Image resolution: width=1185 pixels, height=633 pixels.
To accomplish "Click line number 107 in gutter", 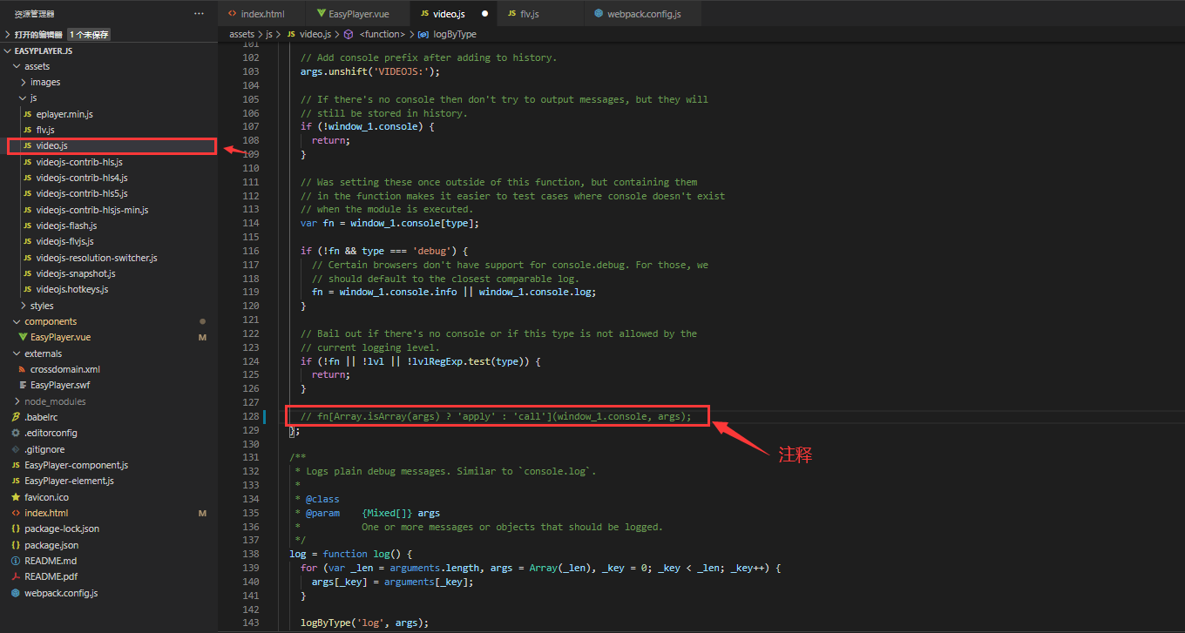I will click(251, 126).
